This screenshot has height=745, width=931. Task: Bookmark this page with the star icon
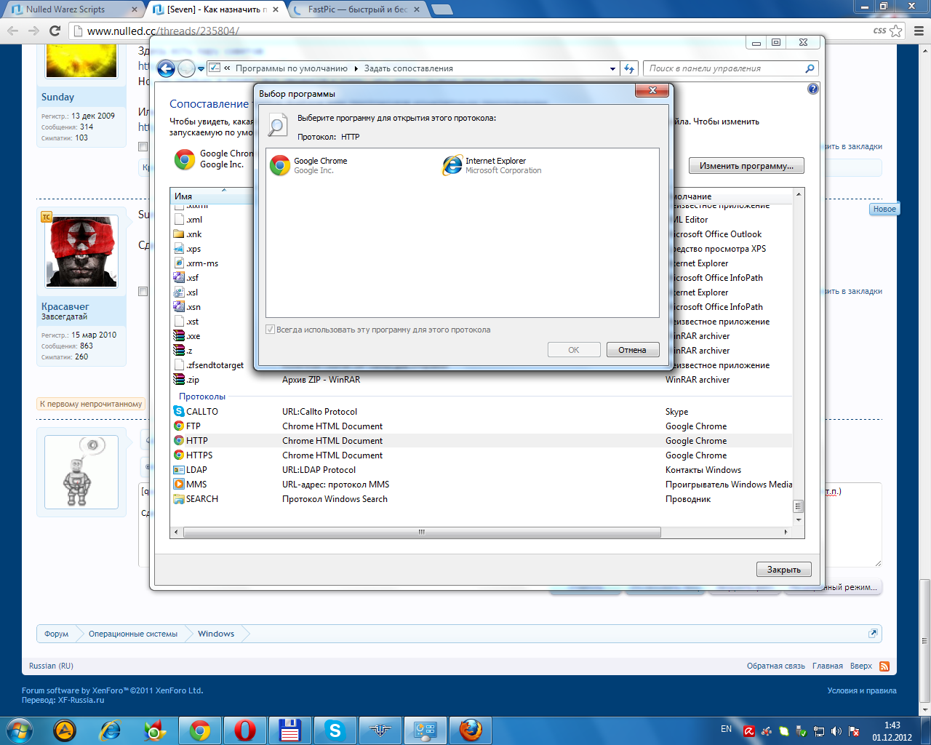pos(896,31)
